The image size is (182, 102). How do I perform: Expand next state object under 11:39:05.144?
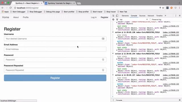[x=117, y=72]
